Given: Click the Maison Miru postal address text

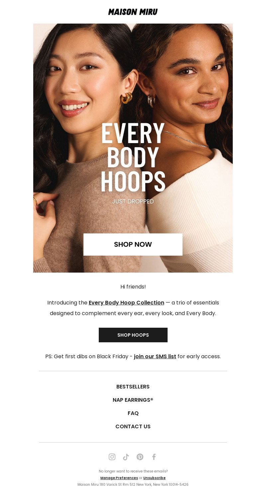Looking at the screenshot, I should coord(133,485).
